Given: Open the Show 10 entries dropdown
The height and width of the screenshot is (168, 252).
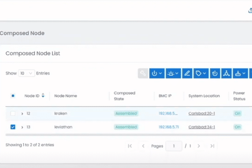Looking at the screenshot, I should pos(26,73).
